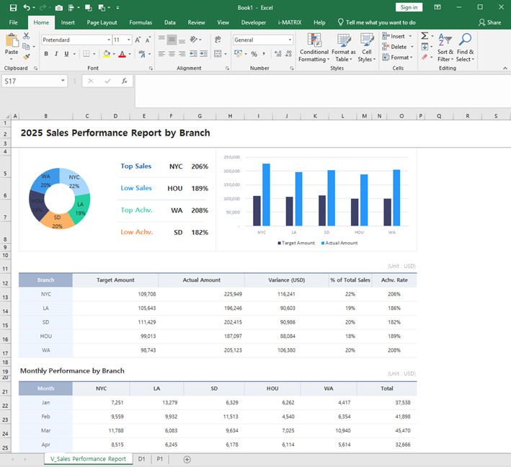Viewport: 511px width, 467px height.
Task: Expand the General number format dropdown
Action: point(290,40)
